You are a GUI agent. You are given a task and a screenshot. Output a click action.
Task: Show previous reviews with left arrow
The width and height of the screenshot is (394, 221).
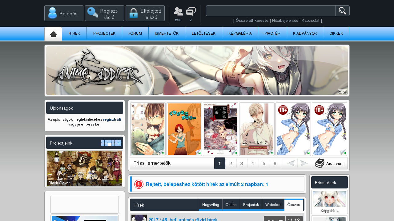pyautogui.click(x=291, y=163)
